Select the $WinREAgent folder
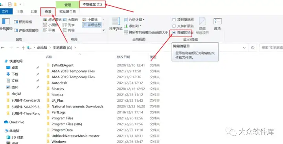 coord(62,65)
